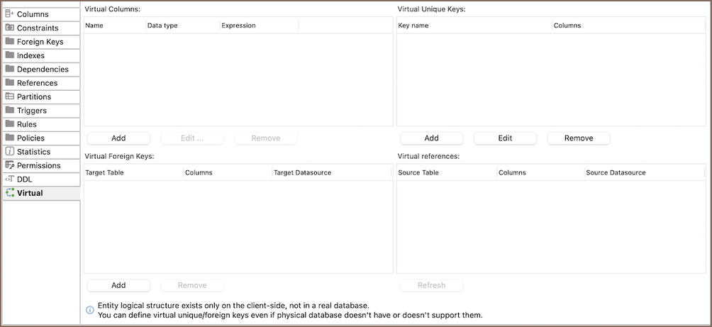Click the Virtual tab icon
Image resolution: width=712 pixels, height=327 pixels.
click(x=10, y=193)
